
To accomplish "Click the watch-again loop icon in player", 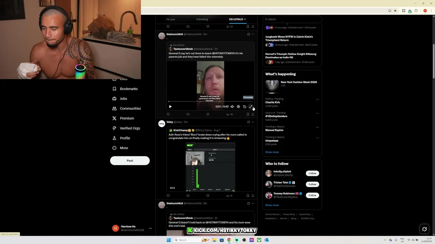I will [x=244, y=107].
